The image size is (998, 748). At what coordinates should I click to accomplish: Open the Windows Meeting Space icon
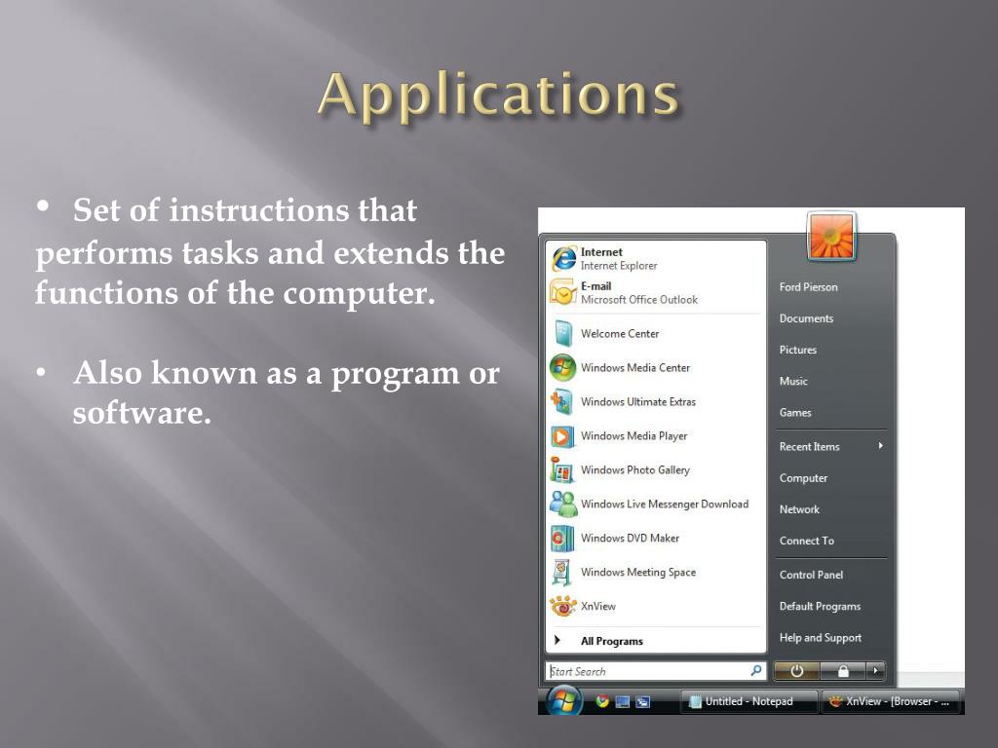pyautogui.click(x=561, y=572)
